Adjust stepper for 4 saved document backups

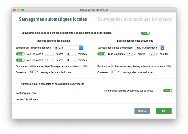119,72
